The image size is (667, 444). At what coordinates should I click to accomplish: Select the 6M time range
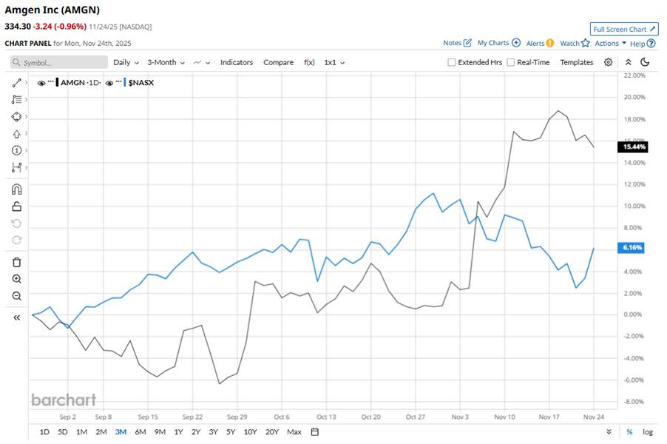tap(140, 432)
